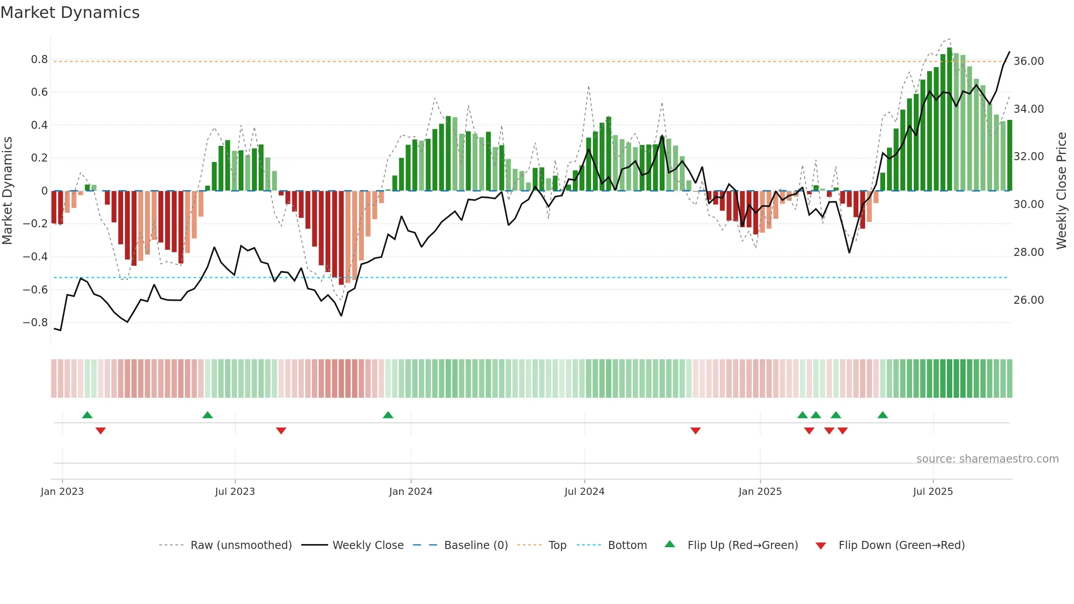
Task: Click the positive 0.4 left axis tick label
Action: click(x=39, y=125)
